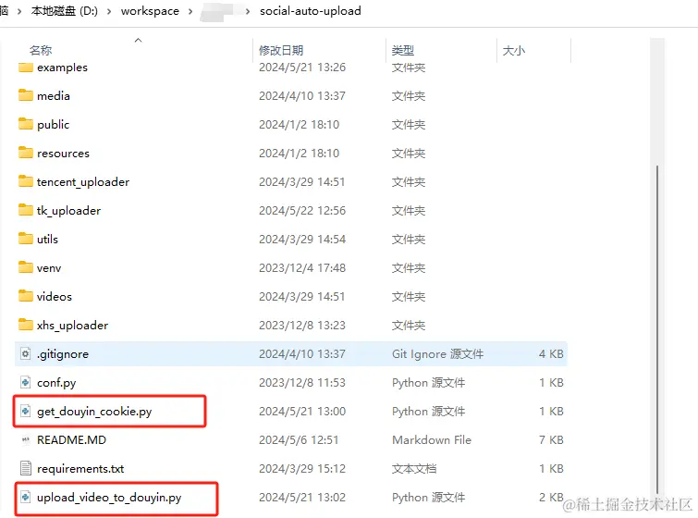Screen dimensions: 698x518
Task: Click the public folder icon
Action: 25,124
